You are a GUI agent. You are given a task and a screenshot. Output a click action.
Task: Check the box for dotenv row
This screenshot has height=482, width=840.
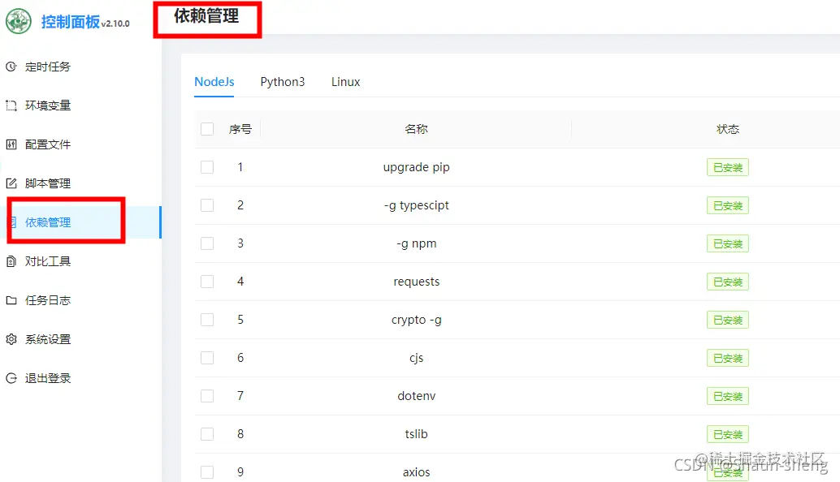[207, 396]
